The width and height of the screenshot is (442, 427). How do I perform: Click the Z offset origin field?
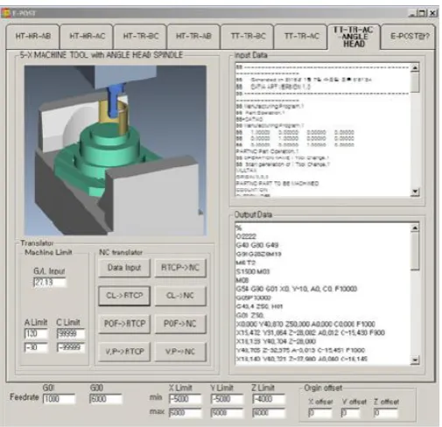click(x=385, y=413)
